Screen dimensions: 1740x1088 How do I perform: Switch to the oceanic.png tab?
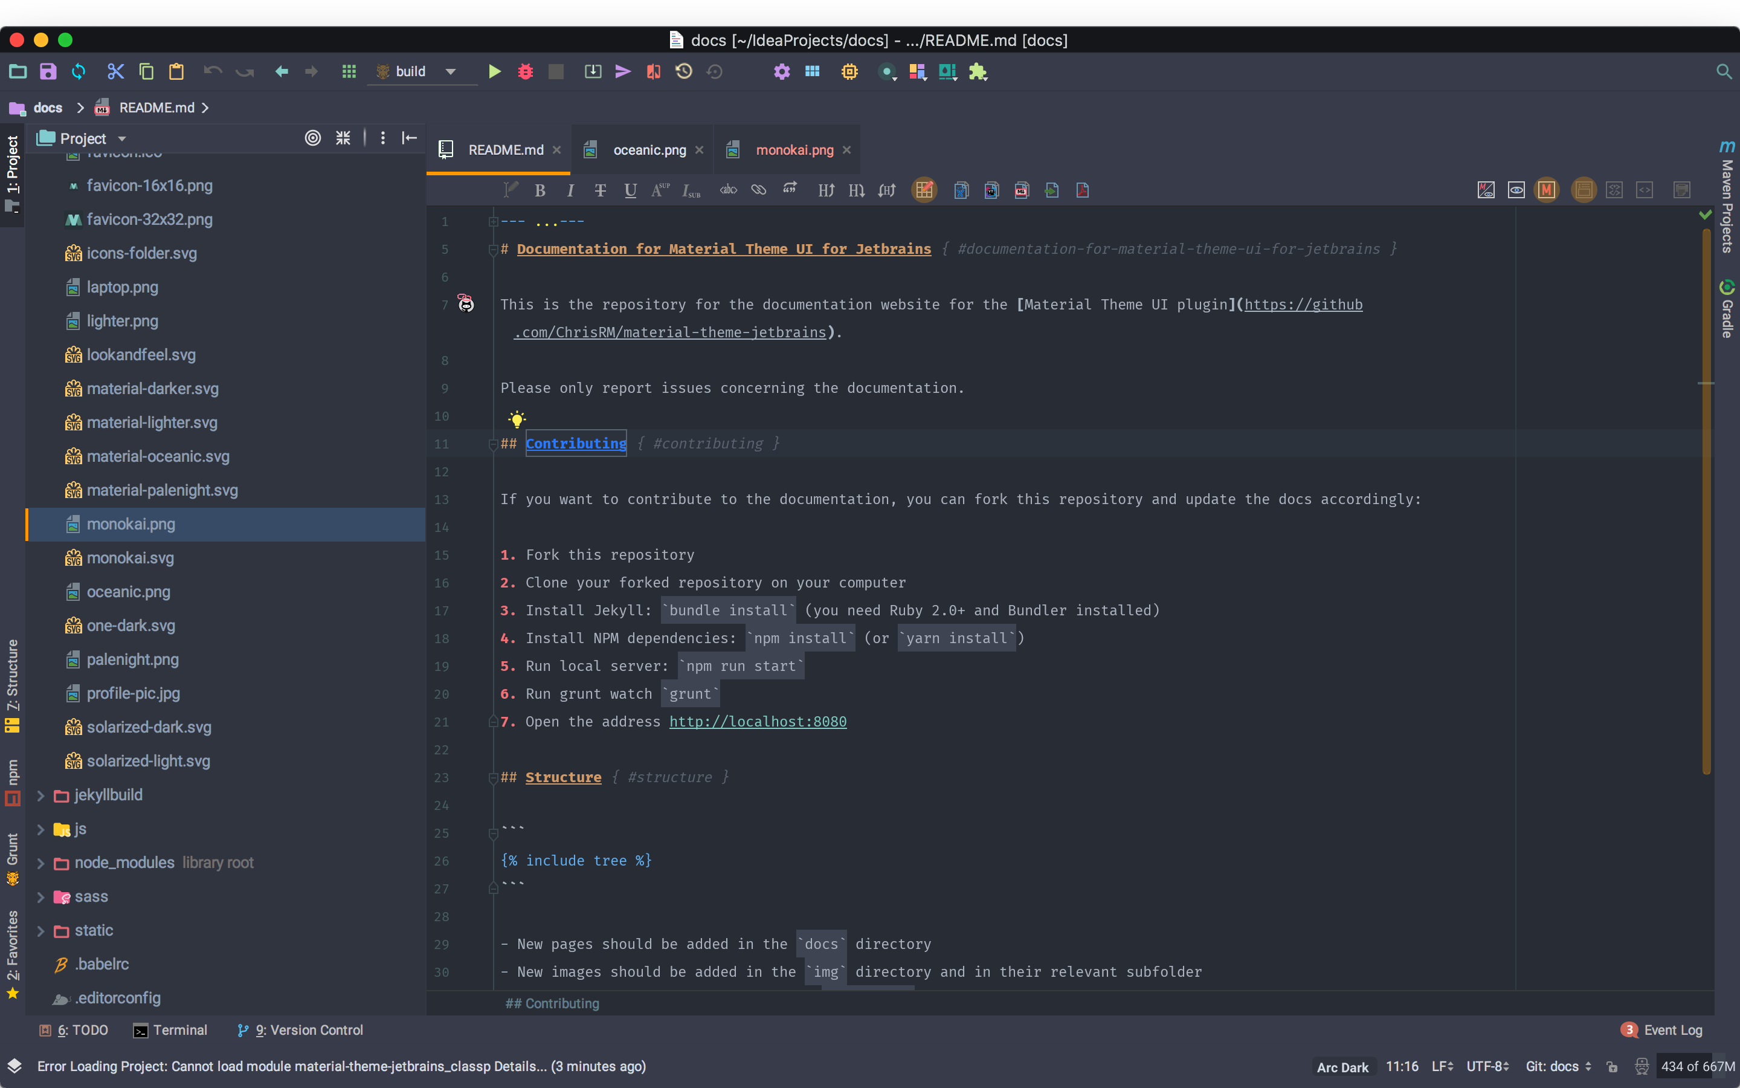[x=648, y=150]
